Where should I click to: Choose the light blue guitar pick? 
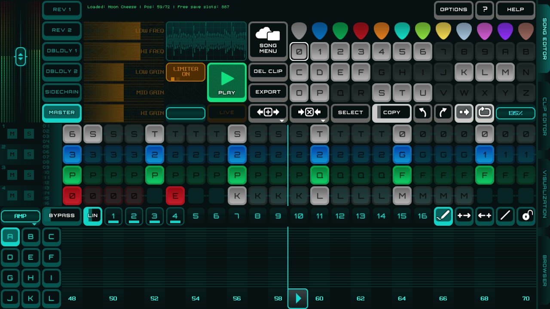(464, 31)
